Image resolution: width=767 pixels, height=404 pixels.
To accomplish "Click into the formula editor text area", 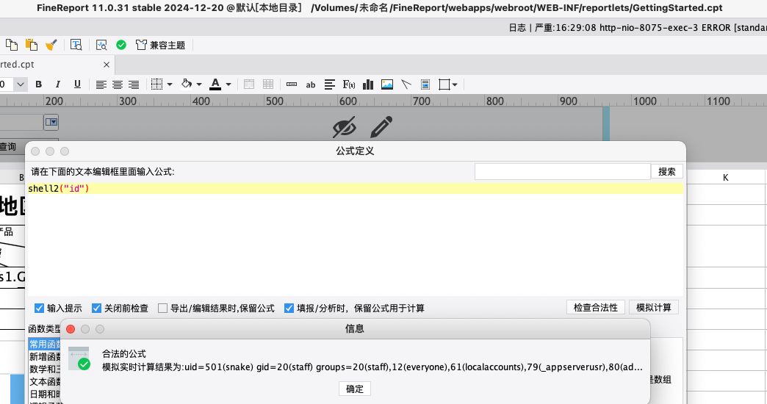I will click(x=355, y=239).
